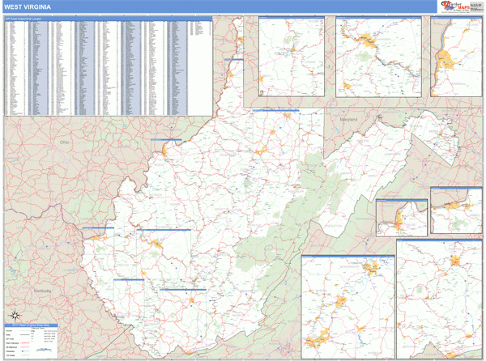Click the Ohio state label
The width and height of the screenshot is (486, 361).
(65, 142)
